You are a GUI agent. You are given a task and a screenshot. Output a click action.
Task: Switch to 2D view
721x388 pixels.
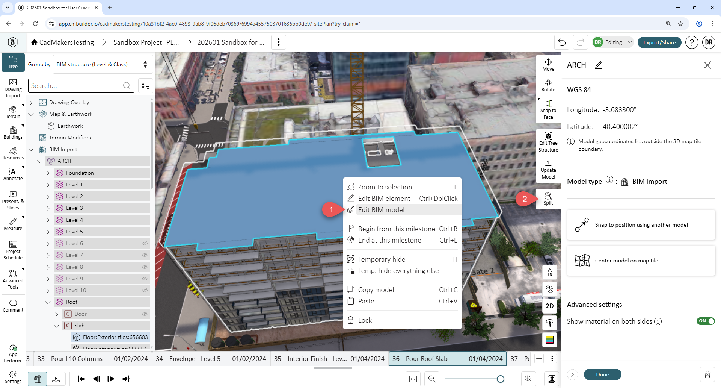pyautogui.click(x=550, y=306)
